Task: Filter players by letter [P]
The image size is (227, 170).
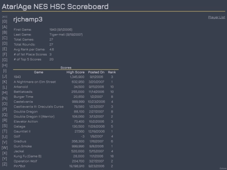Action: 5,109
